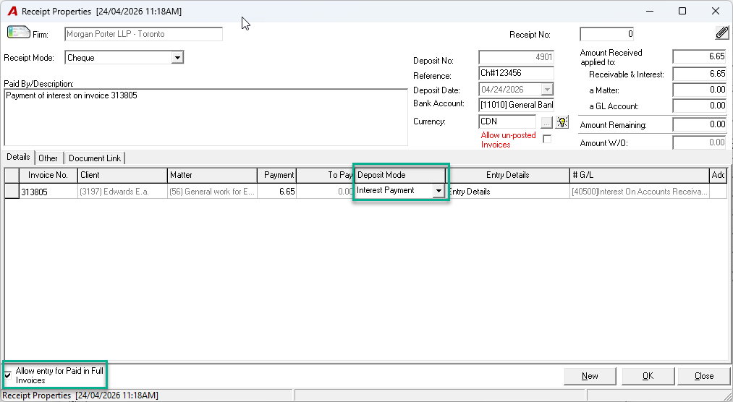Click the Payment column header
This screenshot has width=733, height=402.
[x=276, y=175]
